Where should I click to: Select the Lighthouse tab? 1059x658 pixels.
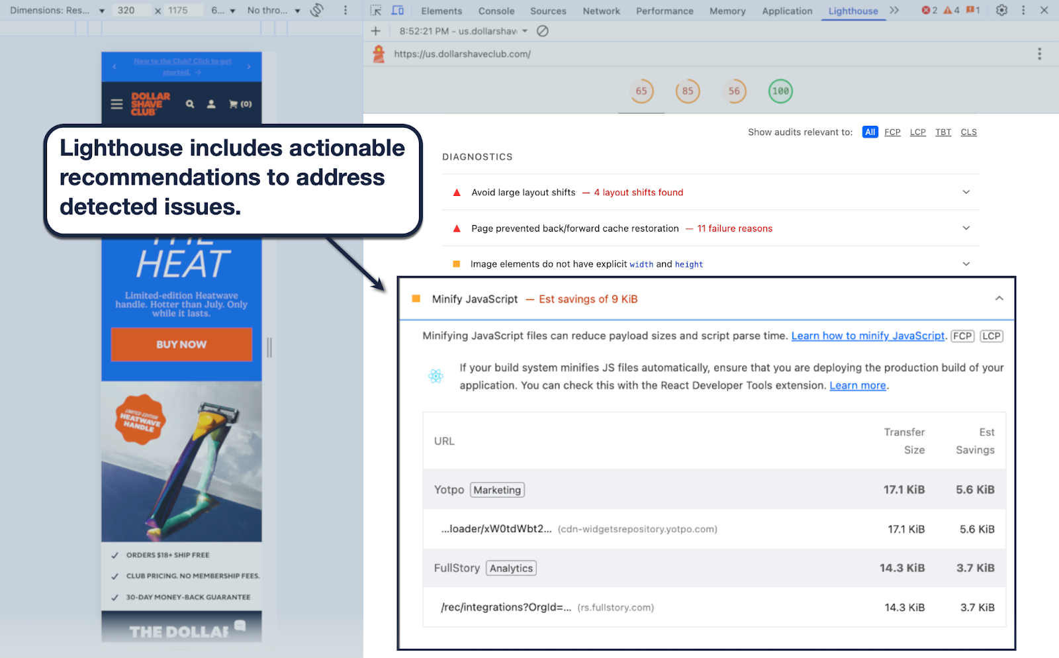(853, 11)
